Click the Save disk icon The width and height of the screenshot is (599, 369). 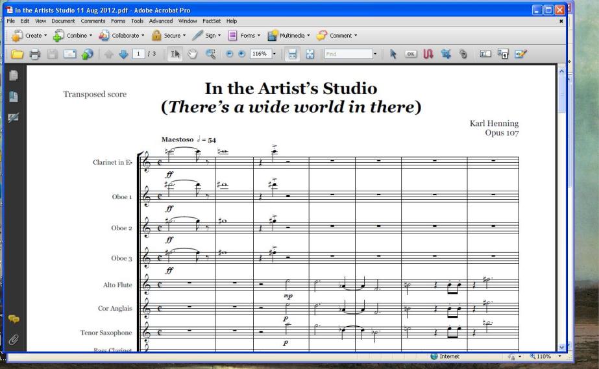tap(53, 54)
